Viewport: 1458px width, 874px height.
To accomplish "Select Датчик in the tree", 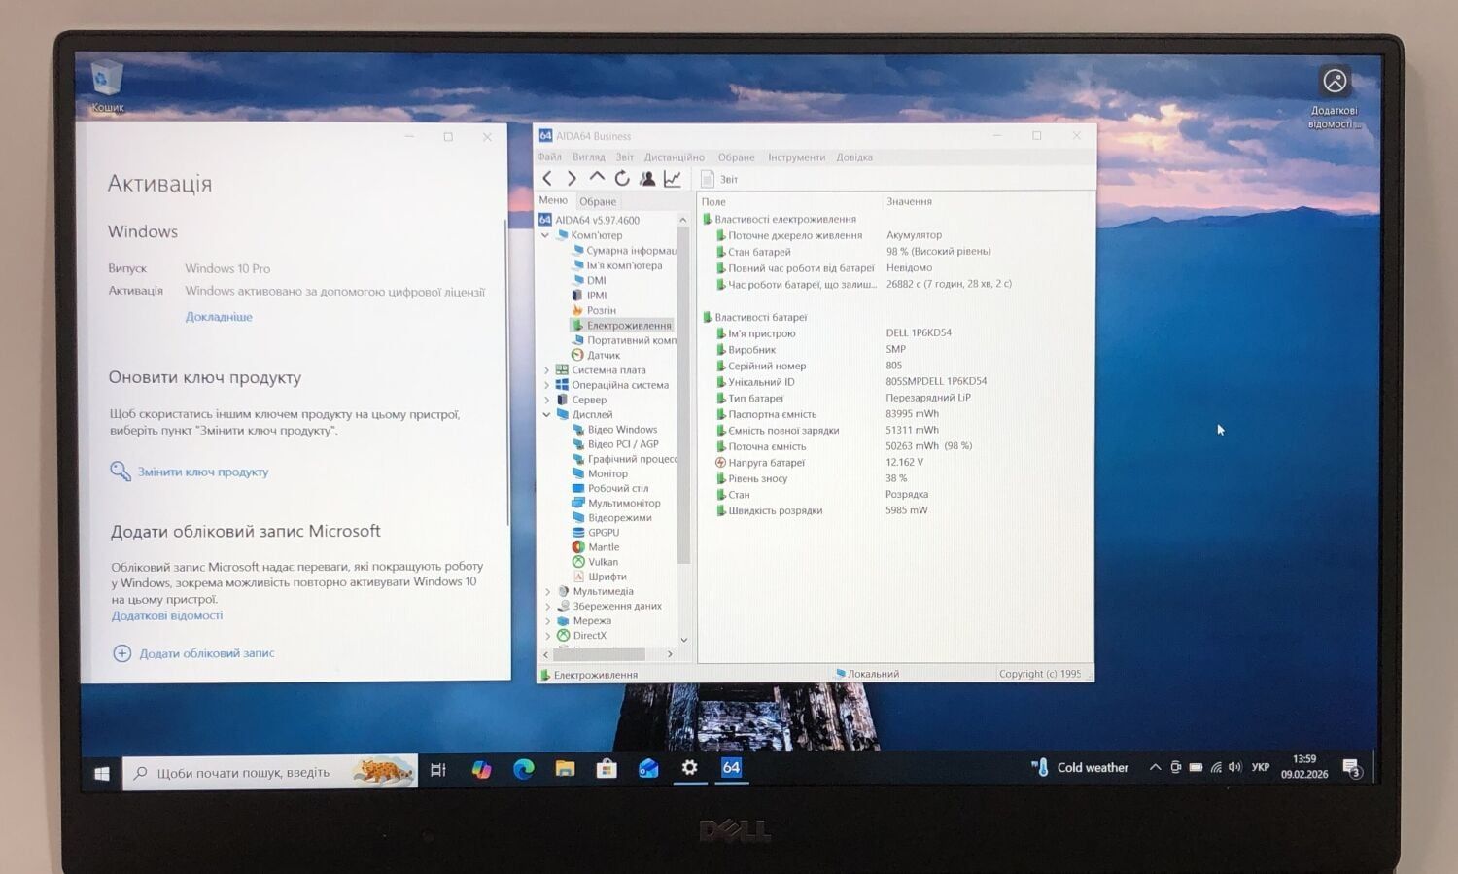I will (x=603, y=356).
